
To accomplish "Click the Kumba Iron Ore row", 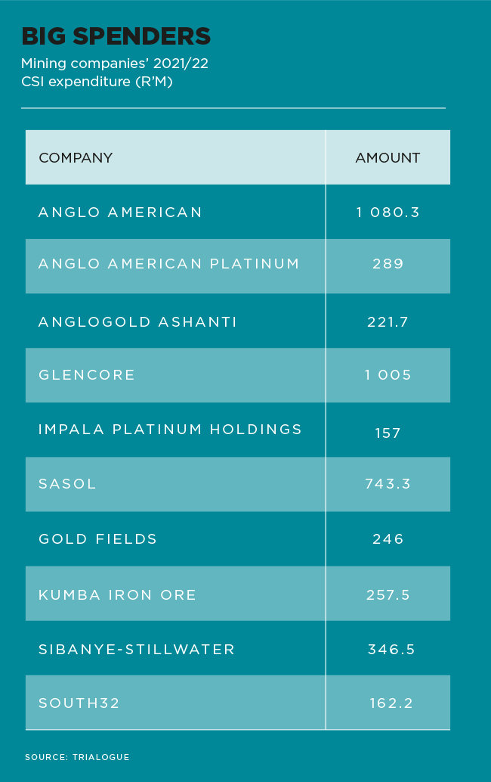I will 238,594.
